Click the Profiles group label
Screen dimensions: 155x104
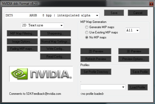(x=85, y=65)
